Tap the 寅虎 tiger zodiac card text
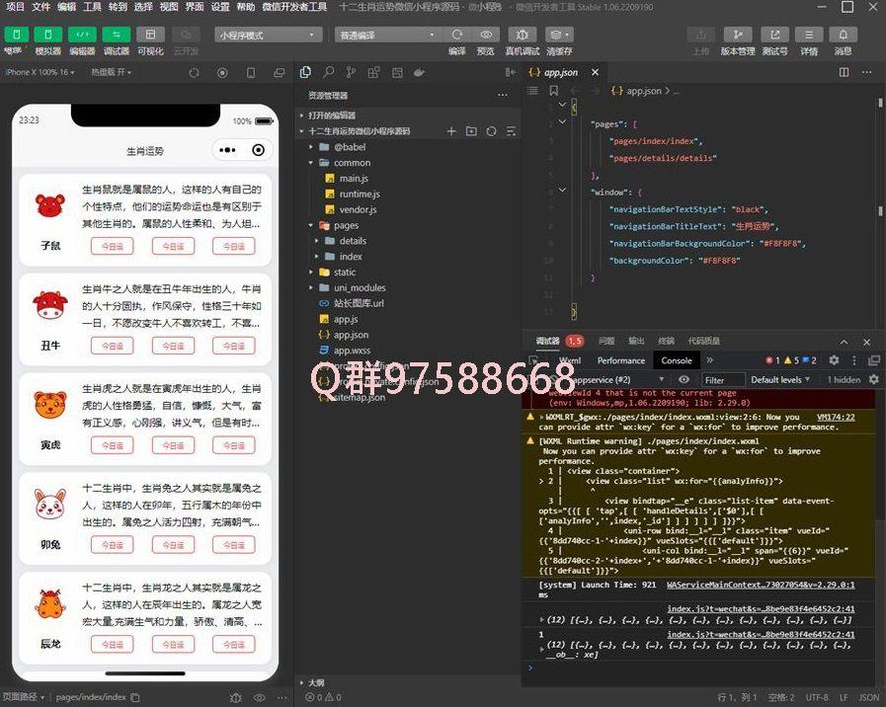Screen dimensions: 886x707 [172, 406]
